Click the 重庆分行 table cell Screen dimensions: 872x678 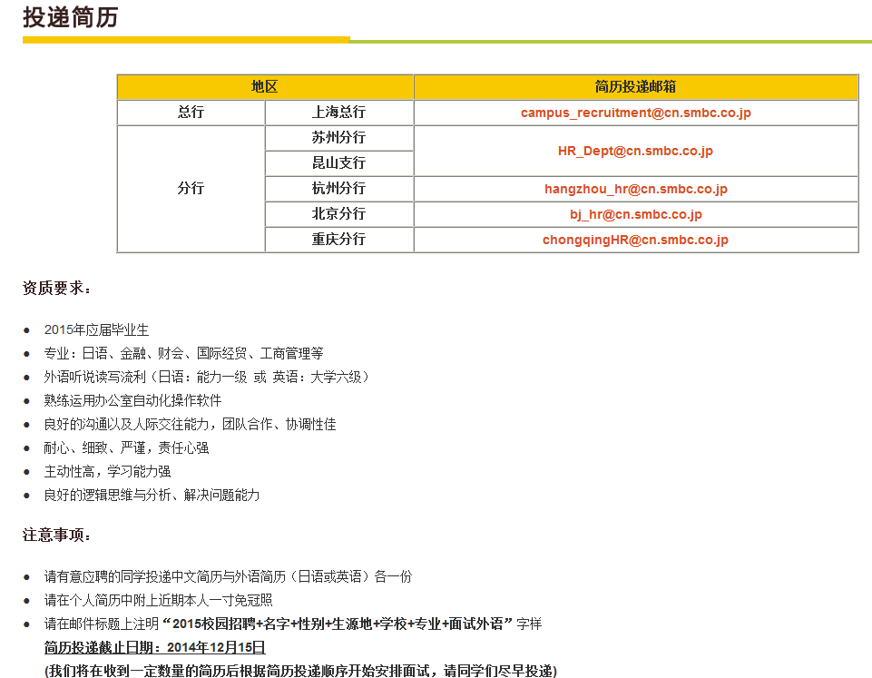[338, 240]
